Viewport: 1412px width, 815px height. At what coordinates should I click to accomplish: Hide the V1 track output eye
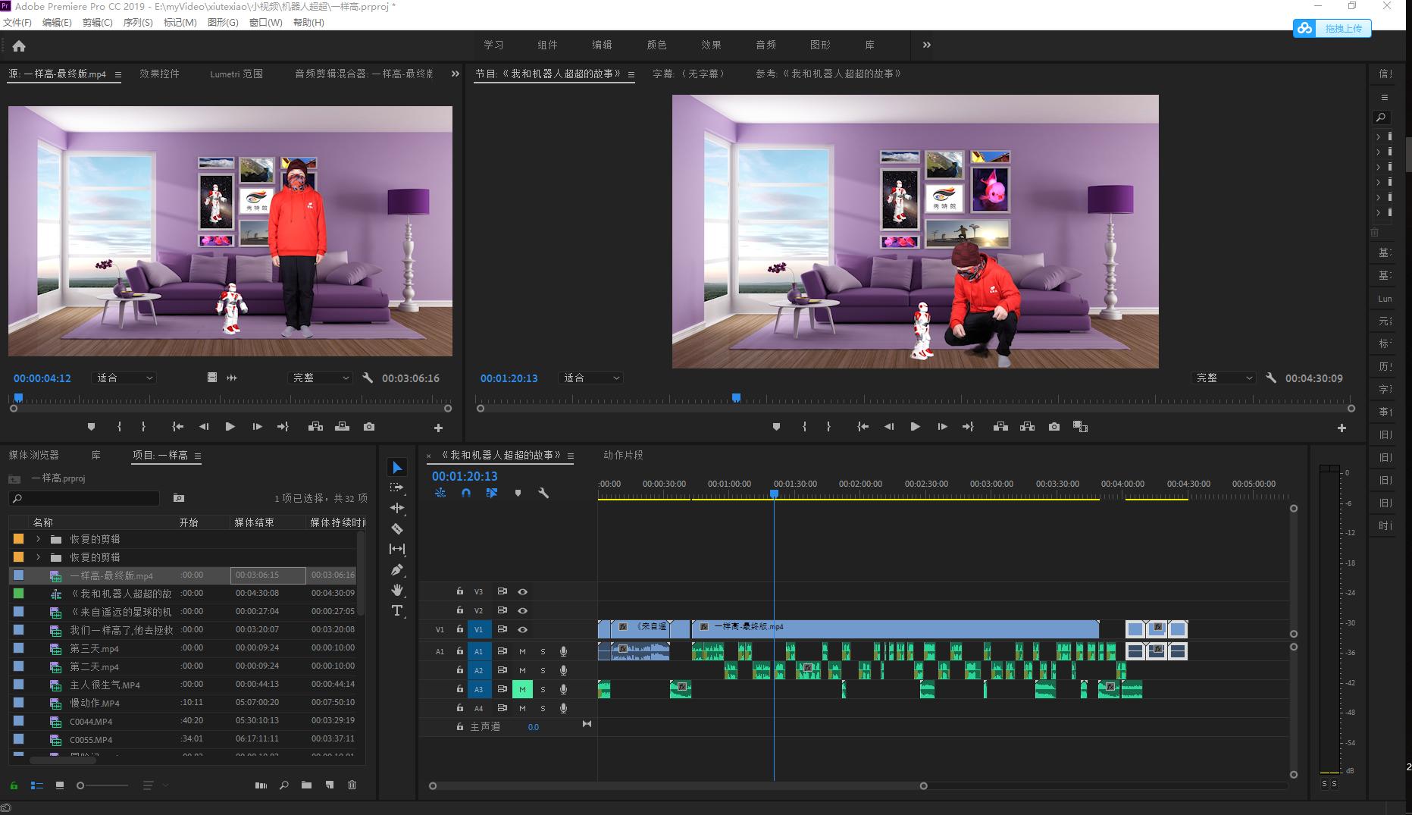click(x=522, y=629)
